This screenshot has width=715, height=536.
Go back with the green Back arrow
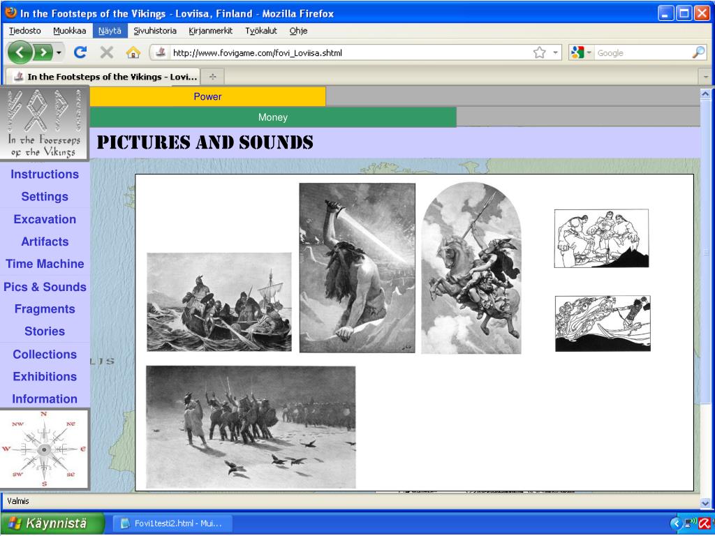point(20,52)
